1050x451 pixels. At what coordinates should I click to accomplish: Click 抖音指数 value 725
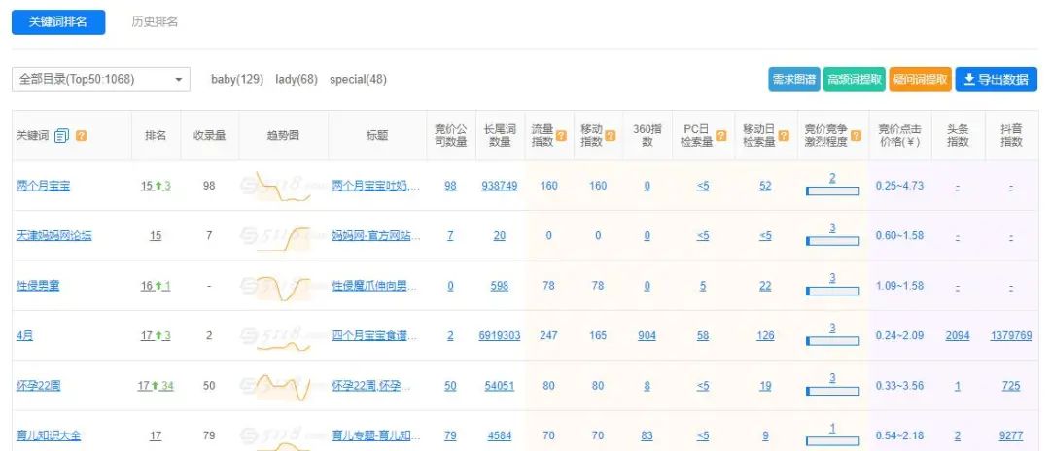point(1011,386)
